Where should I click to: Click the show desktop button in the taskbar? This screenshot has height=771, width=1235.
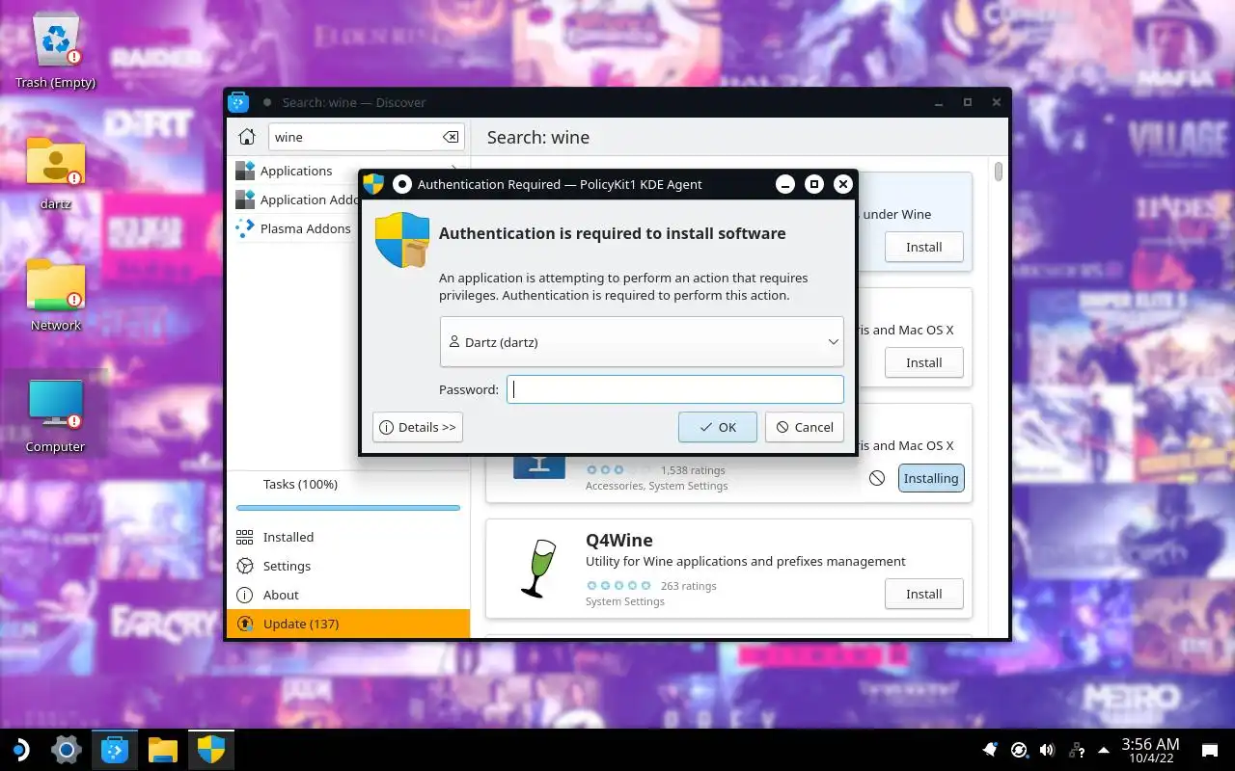pyautogui.click(x=1210, y=750)
